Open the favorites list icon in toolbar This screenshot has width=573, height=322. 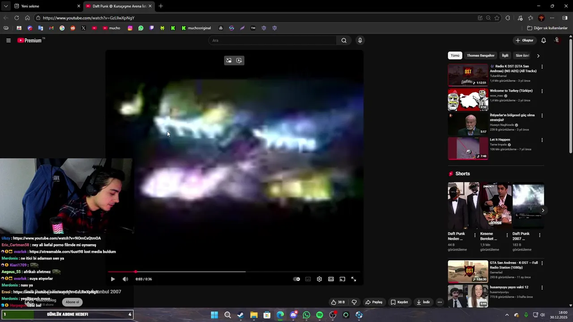coord(530,18)
